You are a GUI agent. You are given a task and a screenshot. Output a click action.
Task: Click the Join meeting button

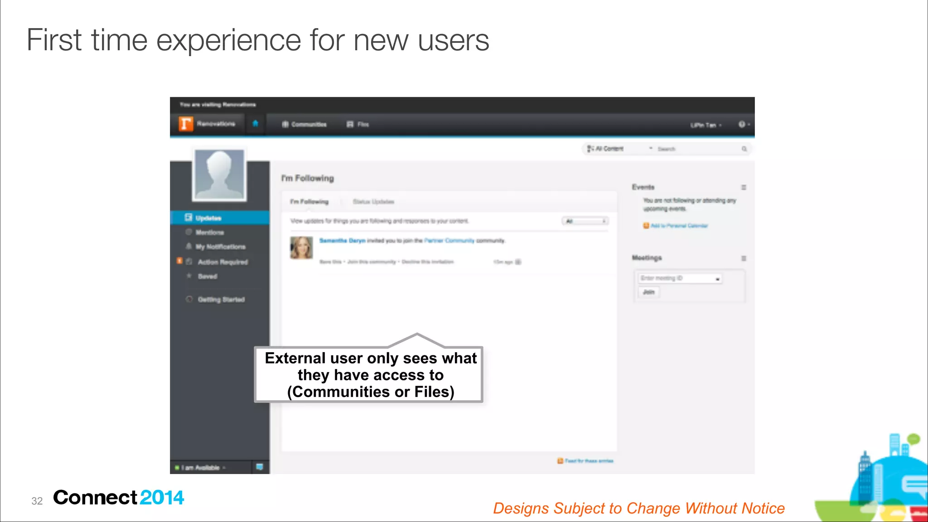(x=649, y=292)
